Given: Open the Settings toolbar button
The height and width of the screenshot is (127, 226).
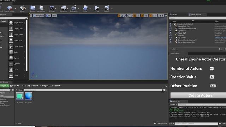Looking at the screenshot, I should tap(52, 8).
